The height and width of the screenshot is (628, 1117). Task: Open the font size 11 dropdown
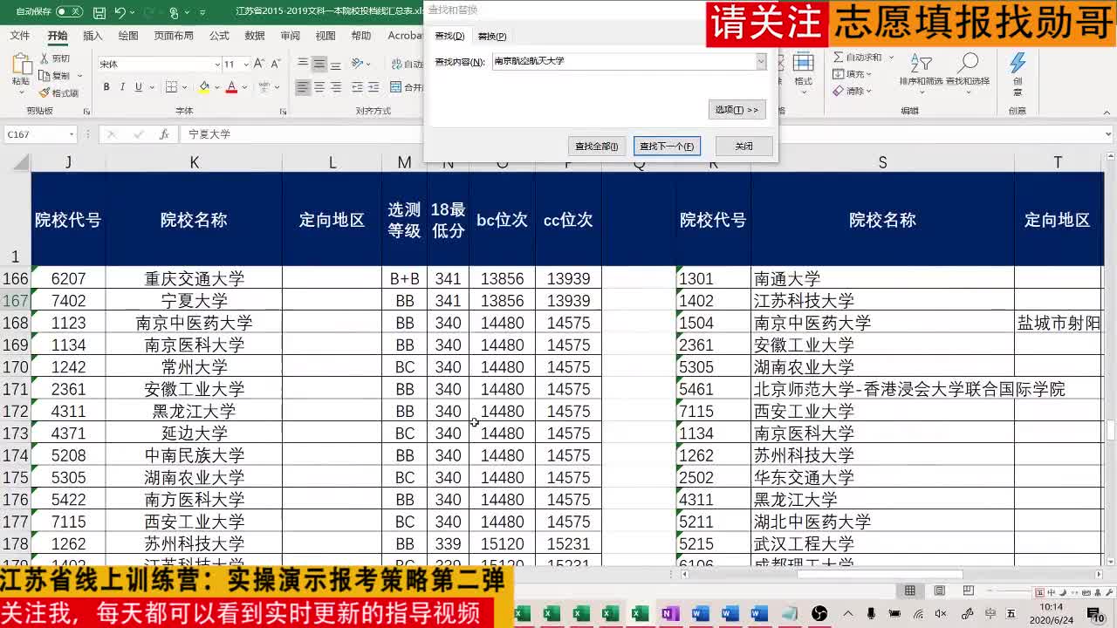[245, 65]
